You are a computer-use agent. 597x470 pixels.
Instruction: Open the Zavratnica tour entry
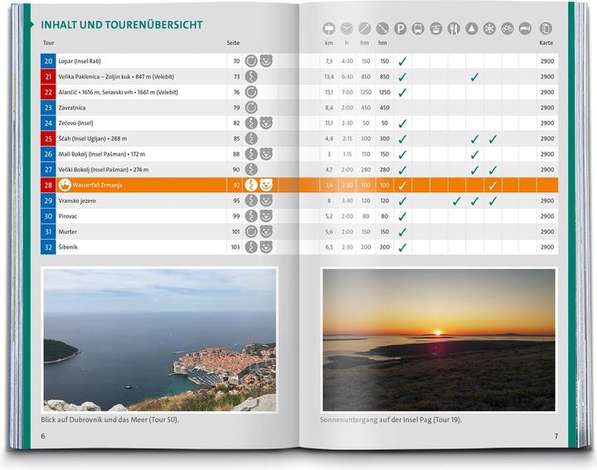point(71,108)
